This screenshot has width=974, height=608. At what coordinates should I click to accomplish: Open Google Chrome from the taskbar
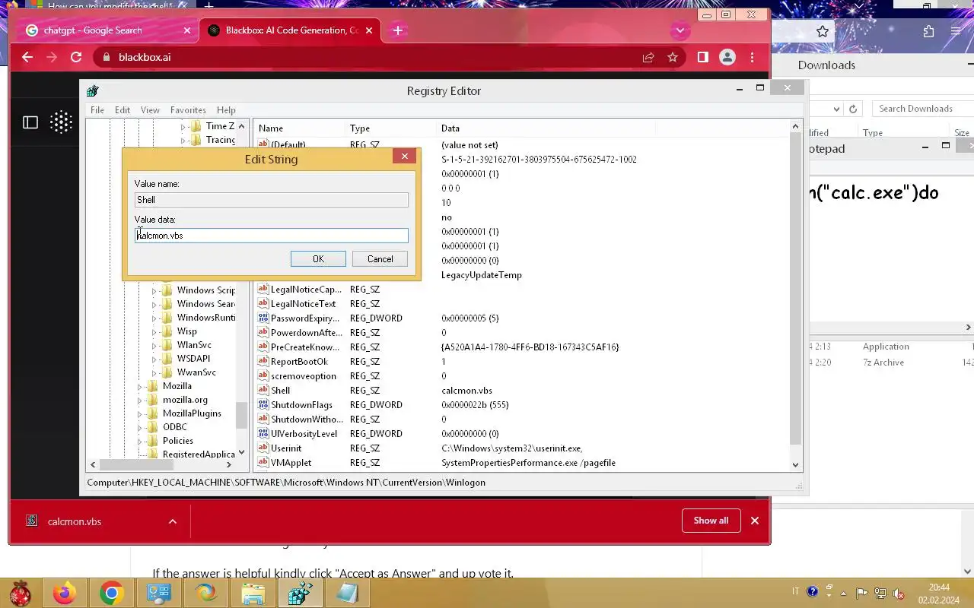pos(111,593)
